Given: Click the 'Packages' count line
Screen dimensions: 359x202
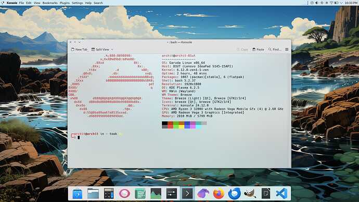Looking at the screenshot, I should (x=203, y=77).
